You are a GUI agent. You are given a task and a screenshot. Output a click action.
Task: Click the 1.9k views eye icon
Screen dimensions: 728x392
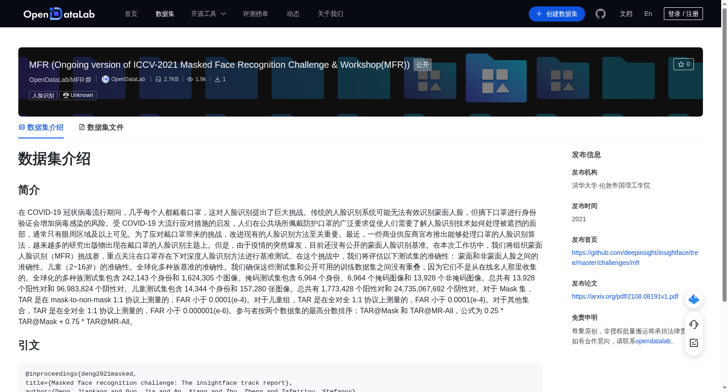(x=190, y=79)
